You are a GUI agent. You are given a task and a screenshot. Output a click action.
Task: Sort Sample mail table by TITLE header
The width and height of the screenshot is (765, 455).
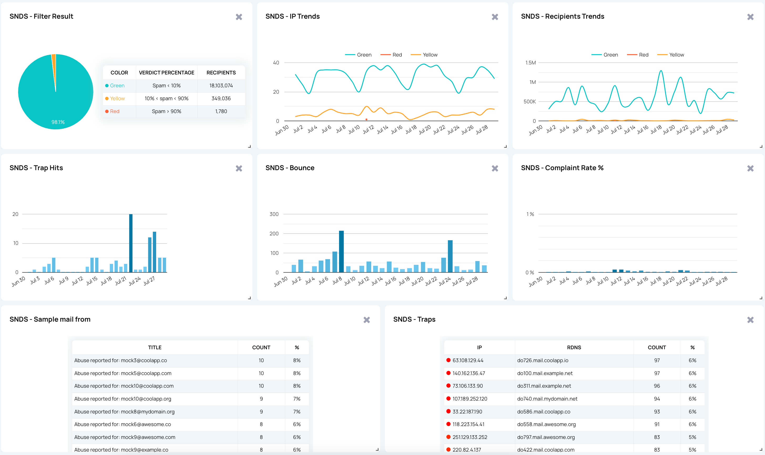(x=155, y=347)
